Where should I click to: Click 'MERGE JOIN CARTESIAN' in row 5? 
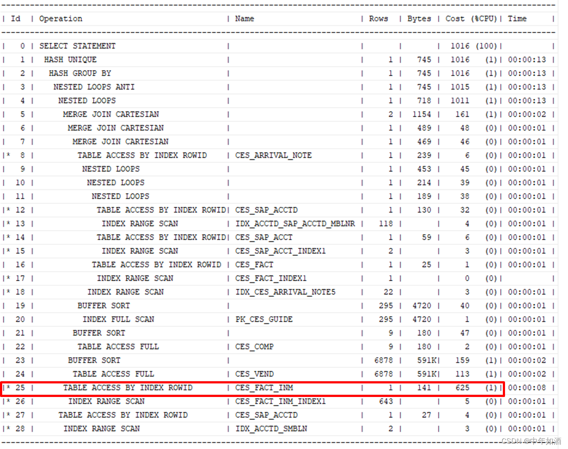111,114
